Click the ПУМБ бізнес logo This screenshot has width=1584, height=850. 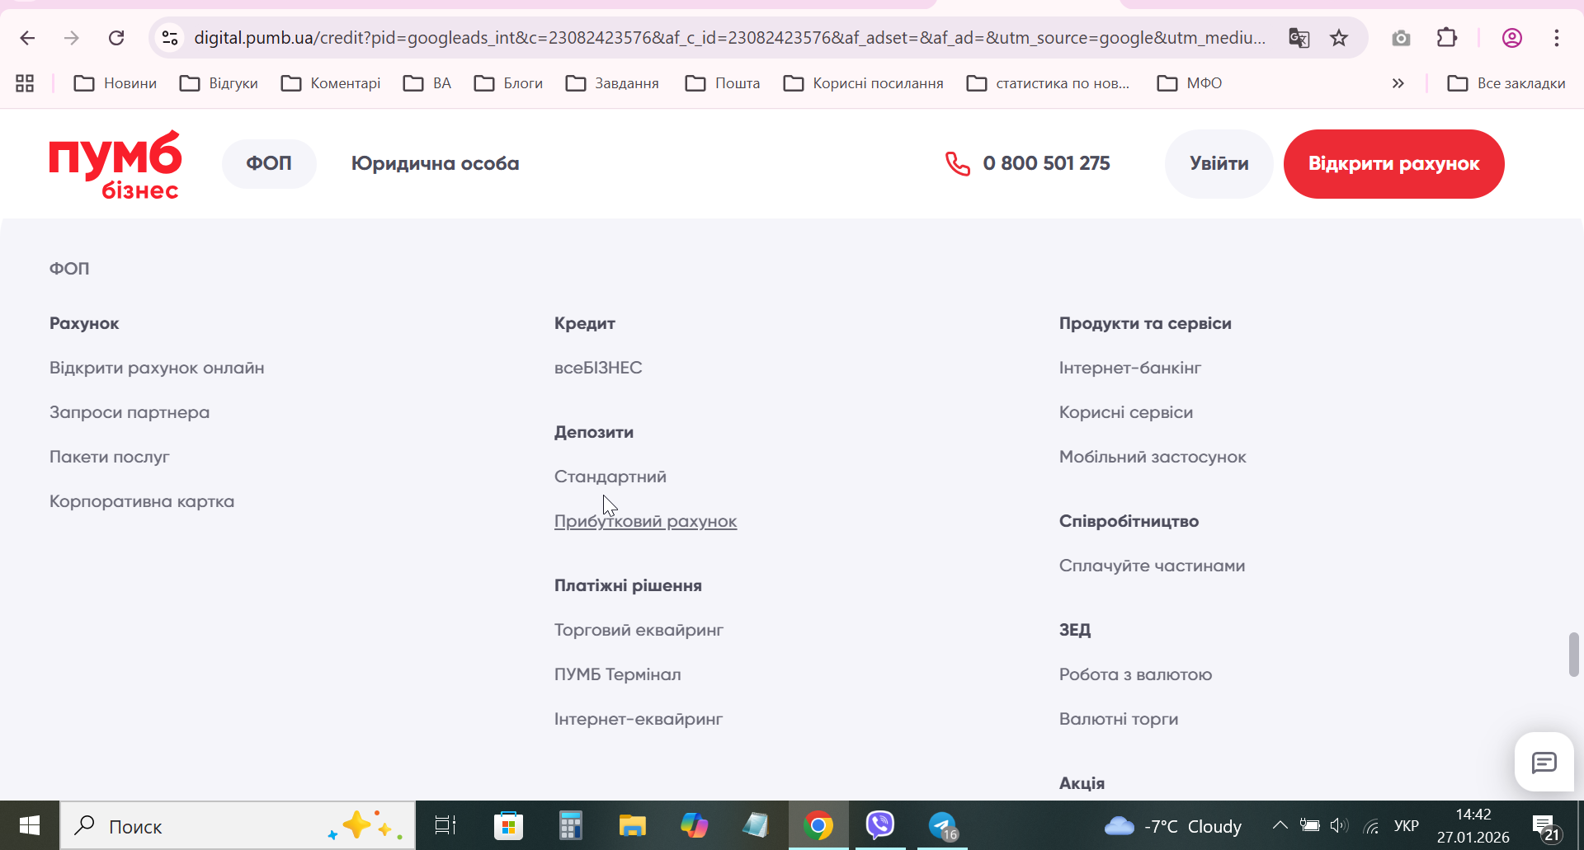click(x=115, y=164)
